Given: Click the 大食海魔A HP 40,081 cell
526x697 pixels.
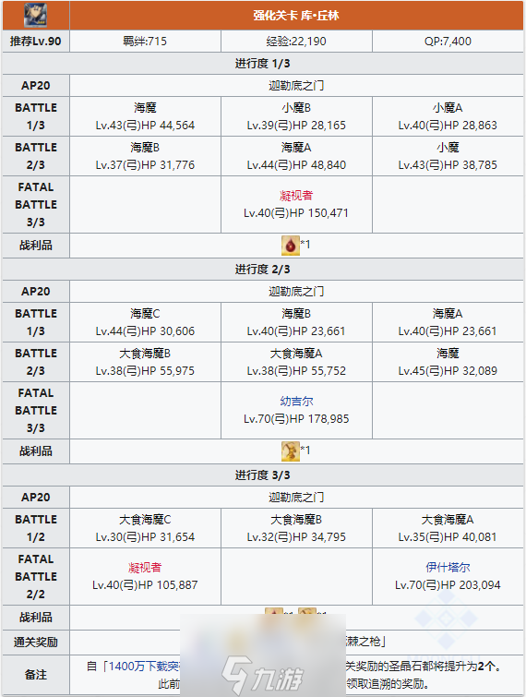Looking at the screenshot, I should 448,528.
